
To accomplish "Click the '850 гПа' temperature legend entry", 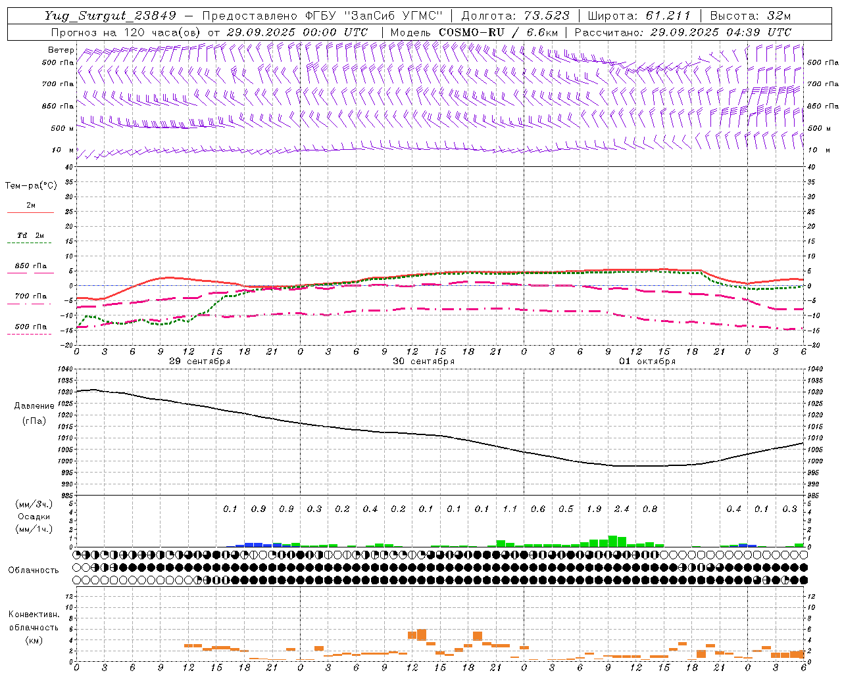I will pos(31,266).
